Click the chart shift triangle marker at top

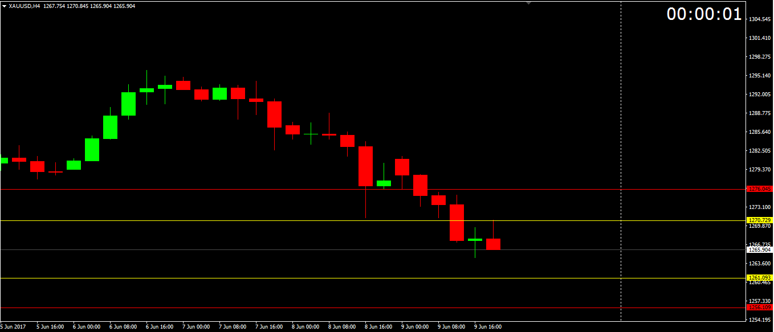(x=528, y=3)
